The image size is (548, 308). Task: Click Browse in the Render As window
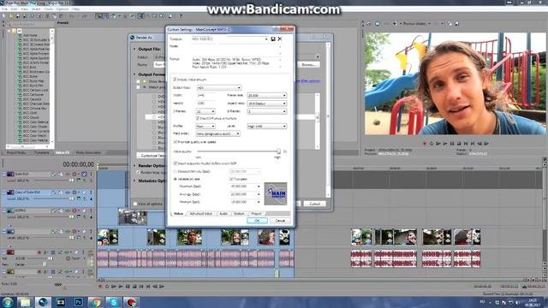308,65
